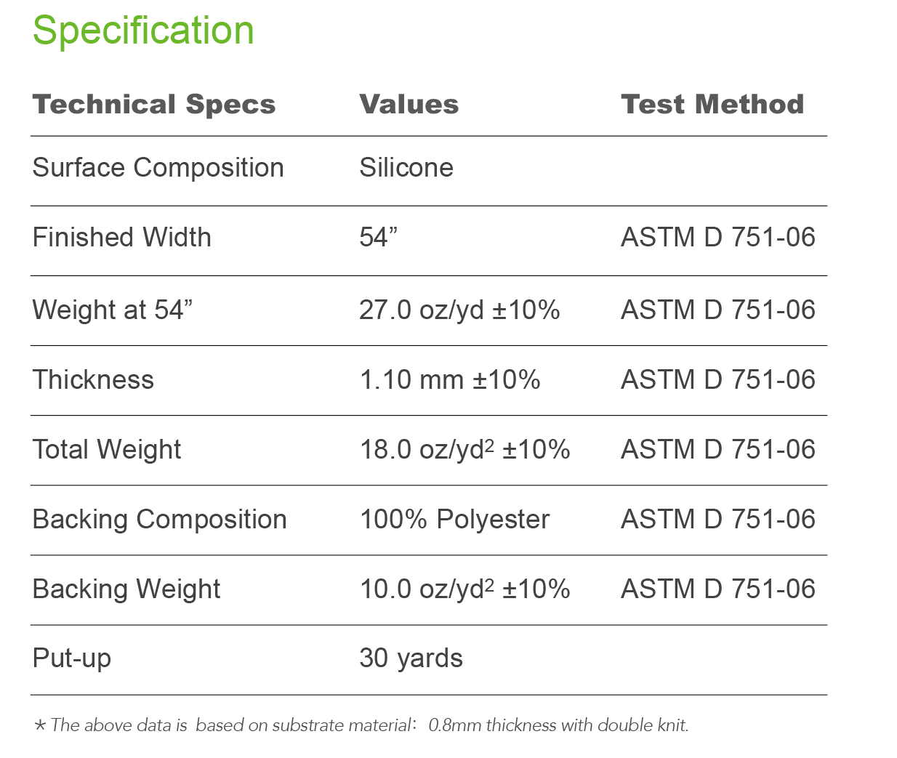Click the Test Method column header
The width and height of the screenshot is (897, 758).
712,104
